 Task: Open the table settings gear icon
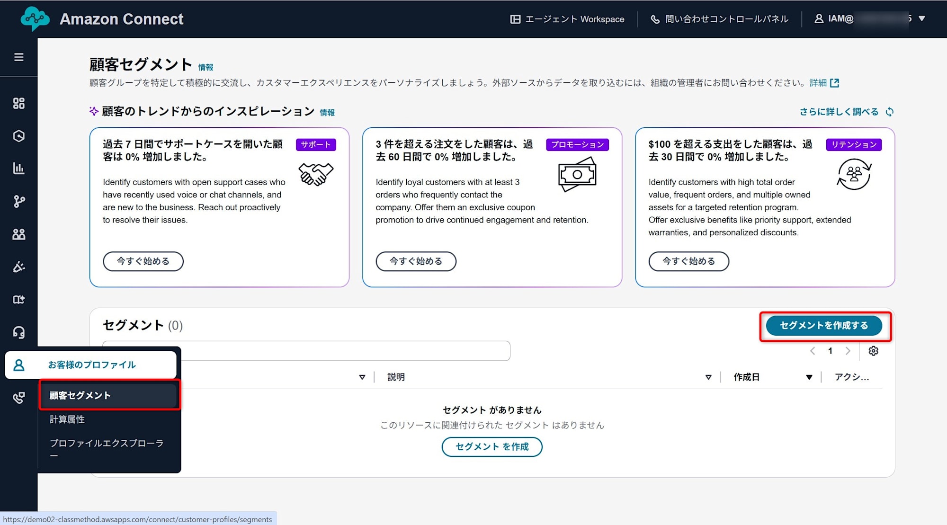pos(874,351)
